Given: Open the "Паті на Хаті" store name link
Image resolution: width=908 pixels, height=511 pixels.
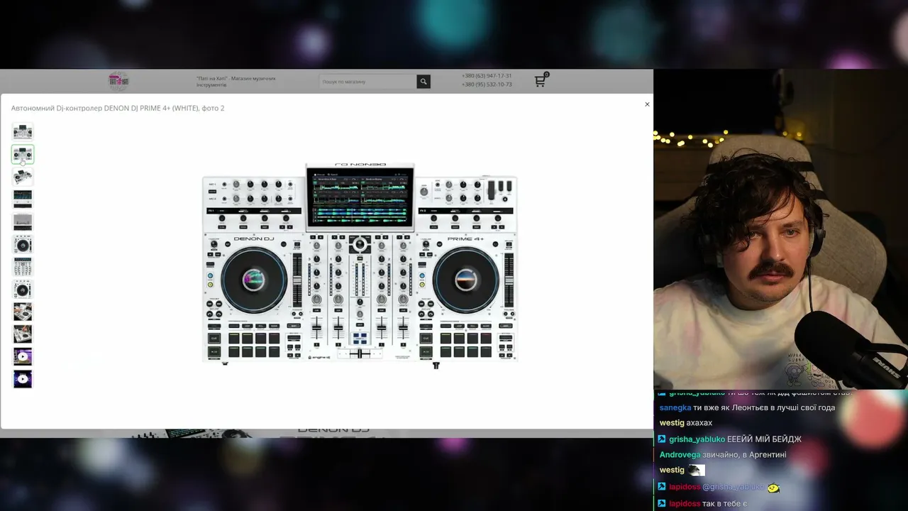Looking at the screenshot, I should [x=236, y=82].
